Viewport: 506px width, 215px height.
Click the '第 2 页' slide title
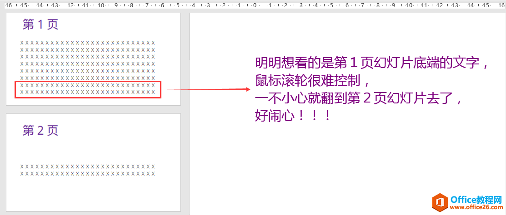(x=40, y=130)
